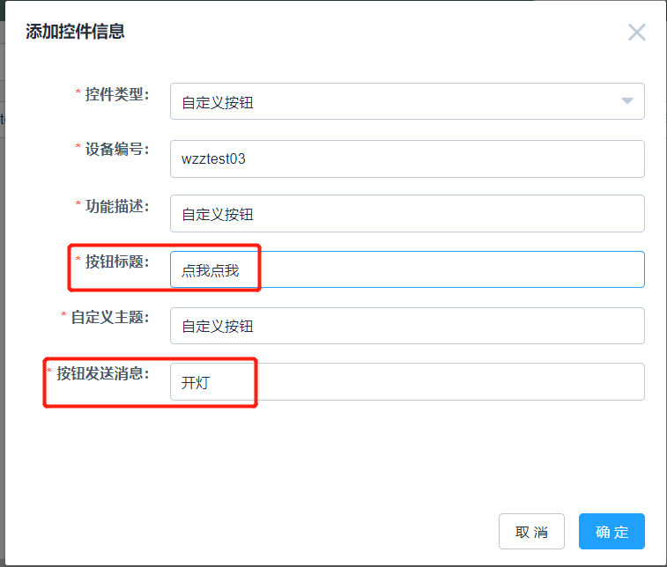Select the 自定义主题 text input

[407, 326]
